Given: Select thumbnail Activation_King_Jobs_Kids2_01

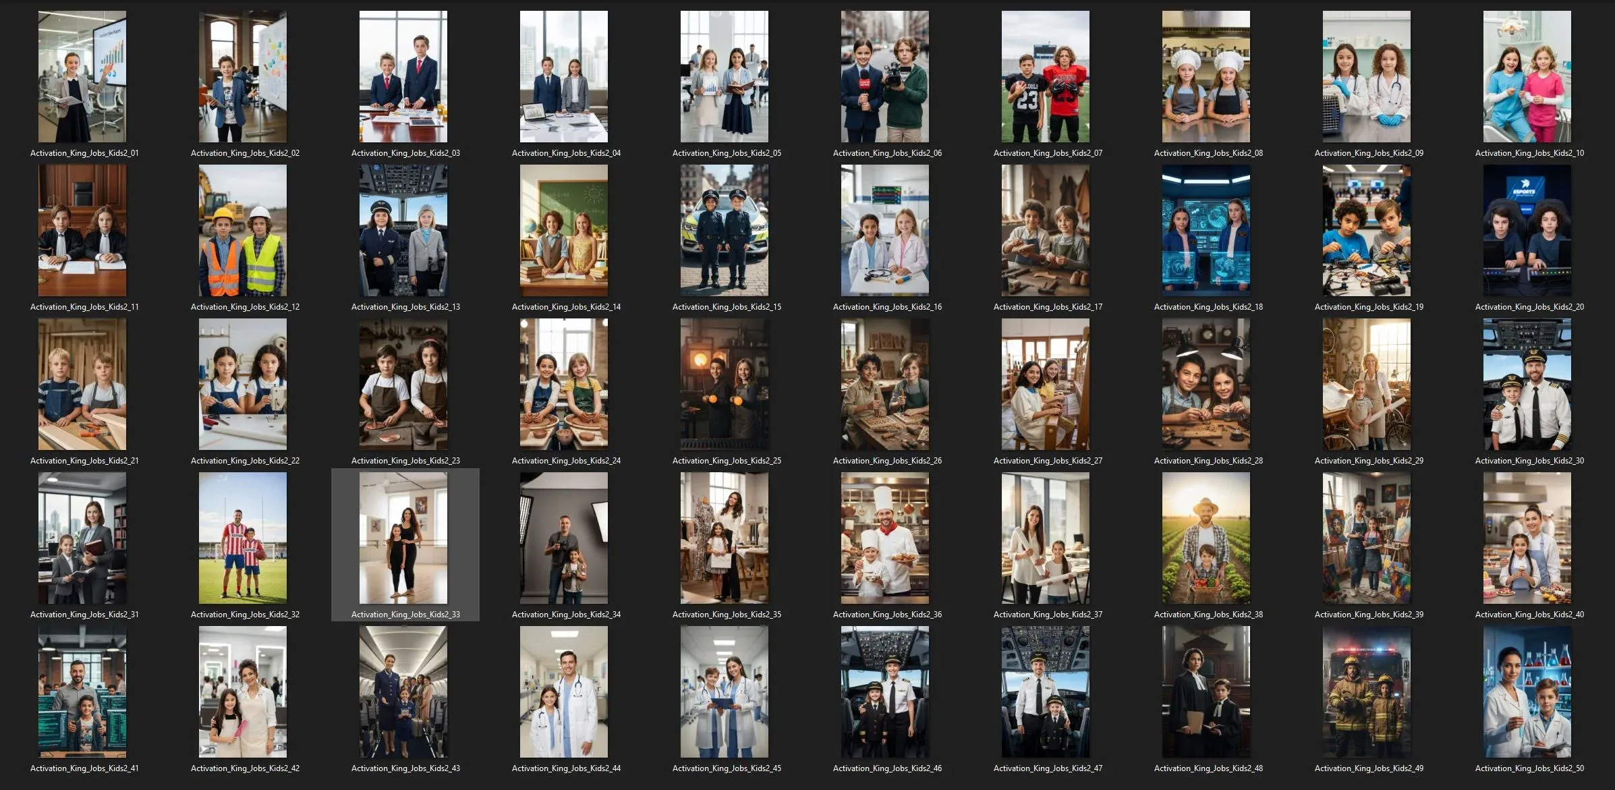Looking at the screenshot, I should click(x=82, y=76).
